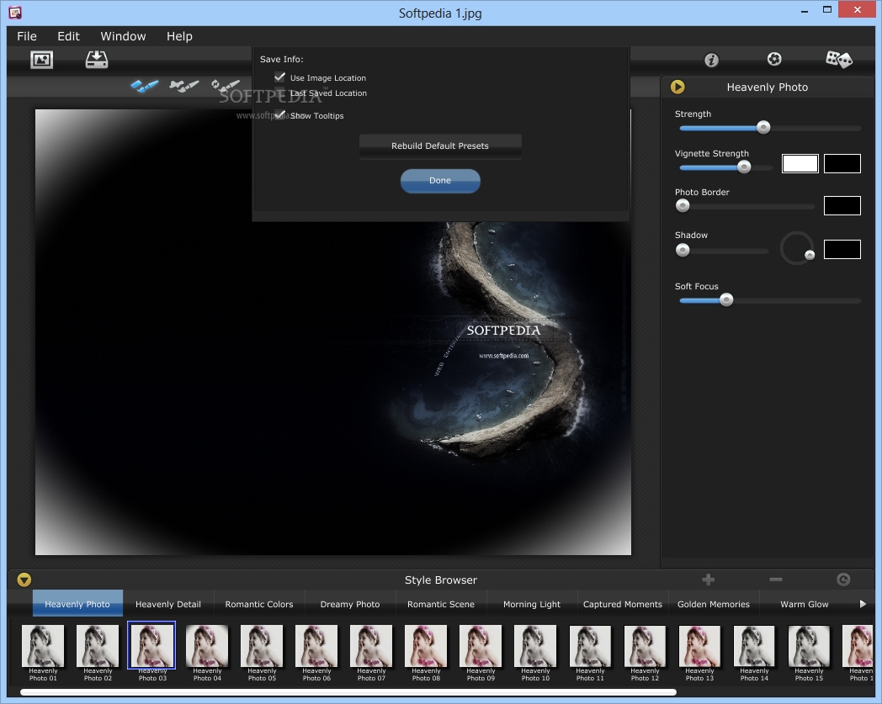
Task: Select the Heavenly Photo 12 preset thumbnail
Action: pyautogui.click(x=645, y=646)
